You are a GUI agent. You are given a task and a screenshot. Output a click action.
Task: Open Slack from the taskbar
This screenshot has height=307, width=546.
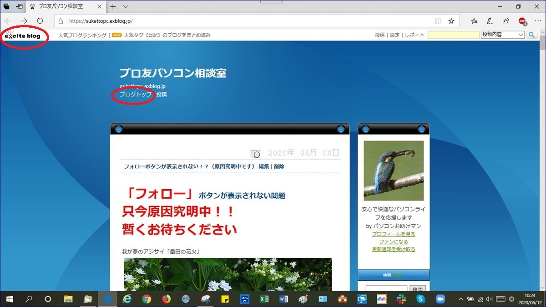click(x=401, y=299)
